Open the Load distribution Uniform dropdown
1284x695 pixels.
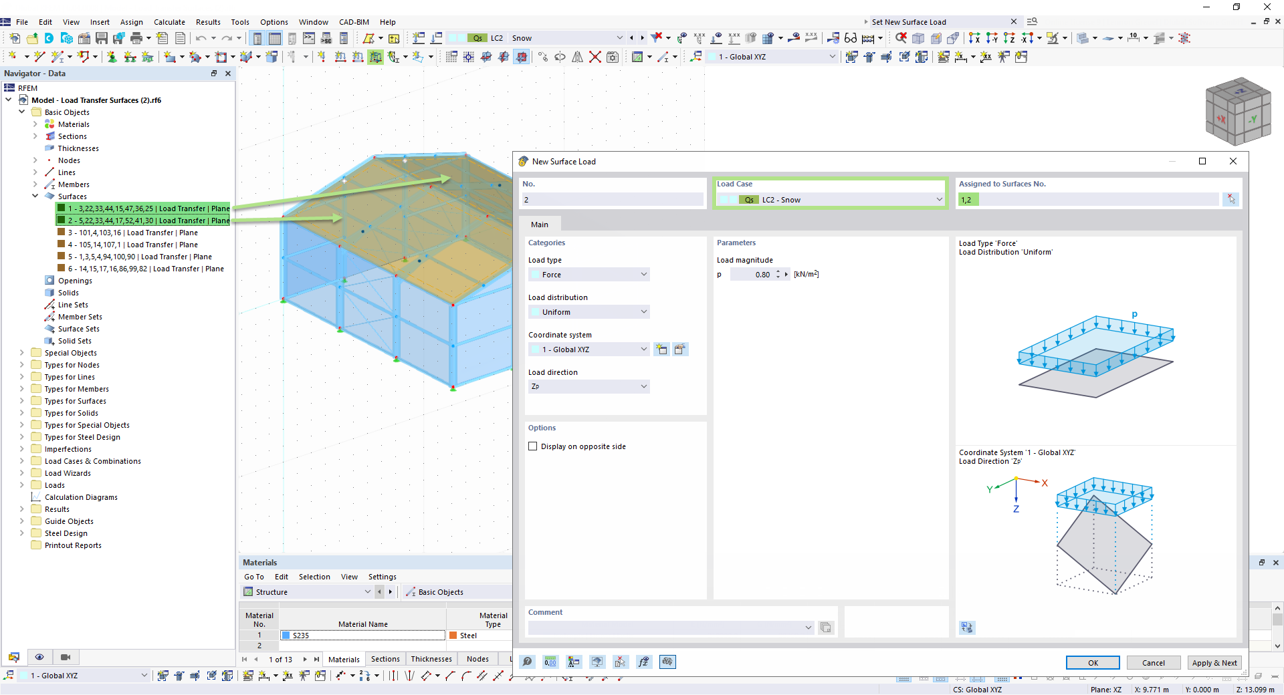pyautogui.click(x=589, y=312)
